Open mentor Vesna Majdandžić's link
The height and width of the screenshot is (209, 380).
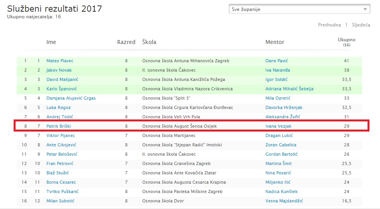[x=284, y=201]
